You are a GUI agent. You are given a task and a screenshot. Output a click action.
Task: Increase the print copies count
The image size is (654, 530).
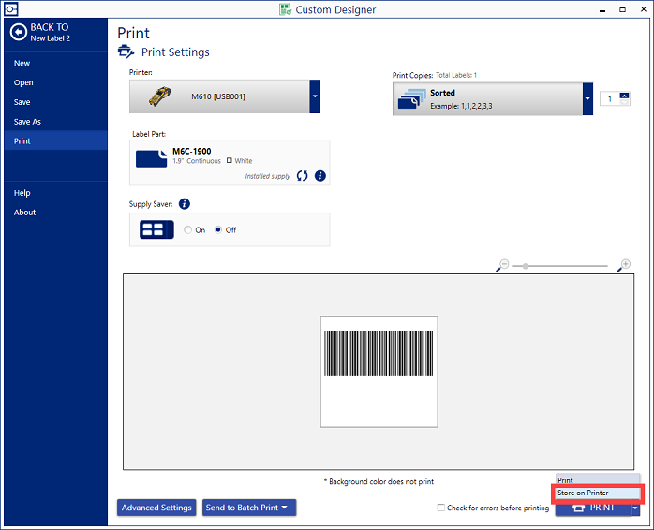624,96
